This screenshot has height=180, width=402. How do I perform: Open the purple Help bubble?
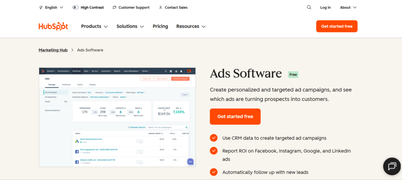tap(190, 162)
